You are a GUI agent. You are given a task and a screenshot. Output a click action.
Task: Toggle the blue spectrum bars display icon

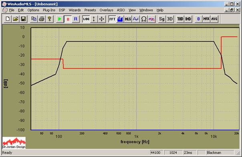pos(120,19)
